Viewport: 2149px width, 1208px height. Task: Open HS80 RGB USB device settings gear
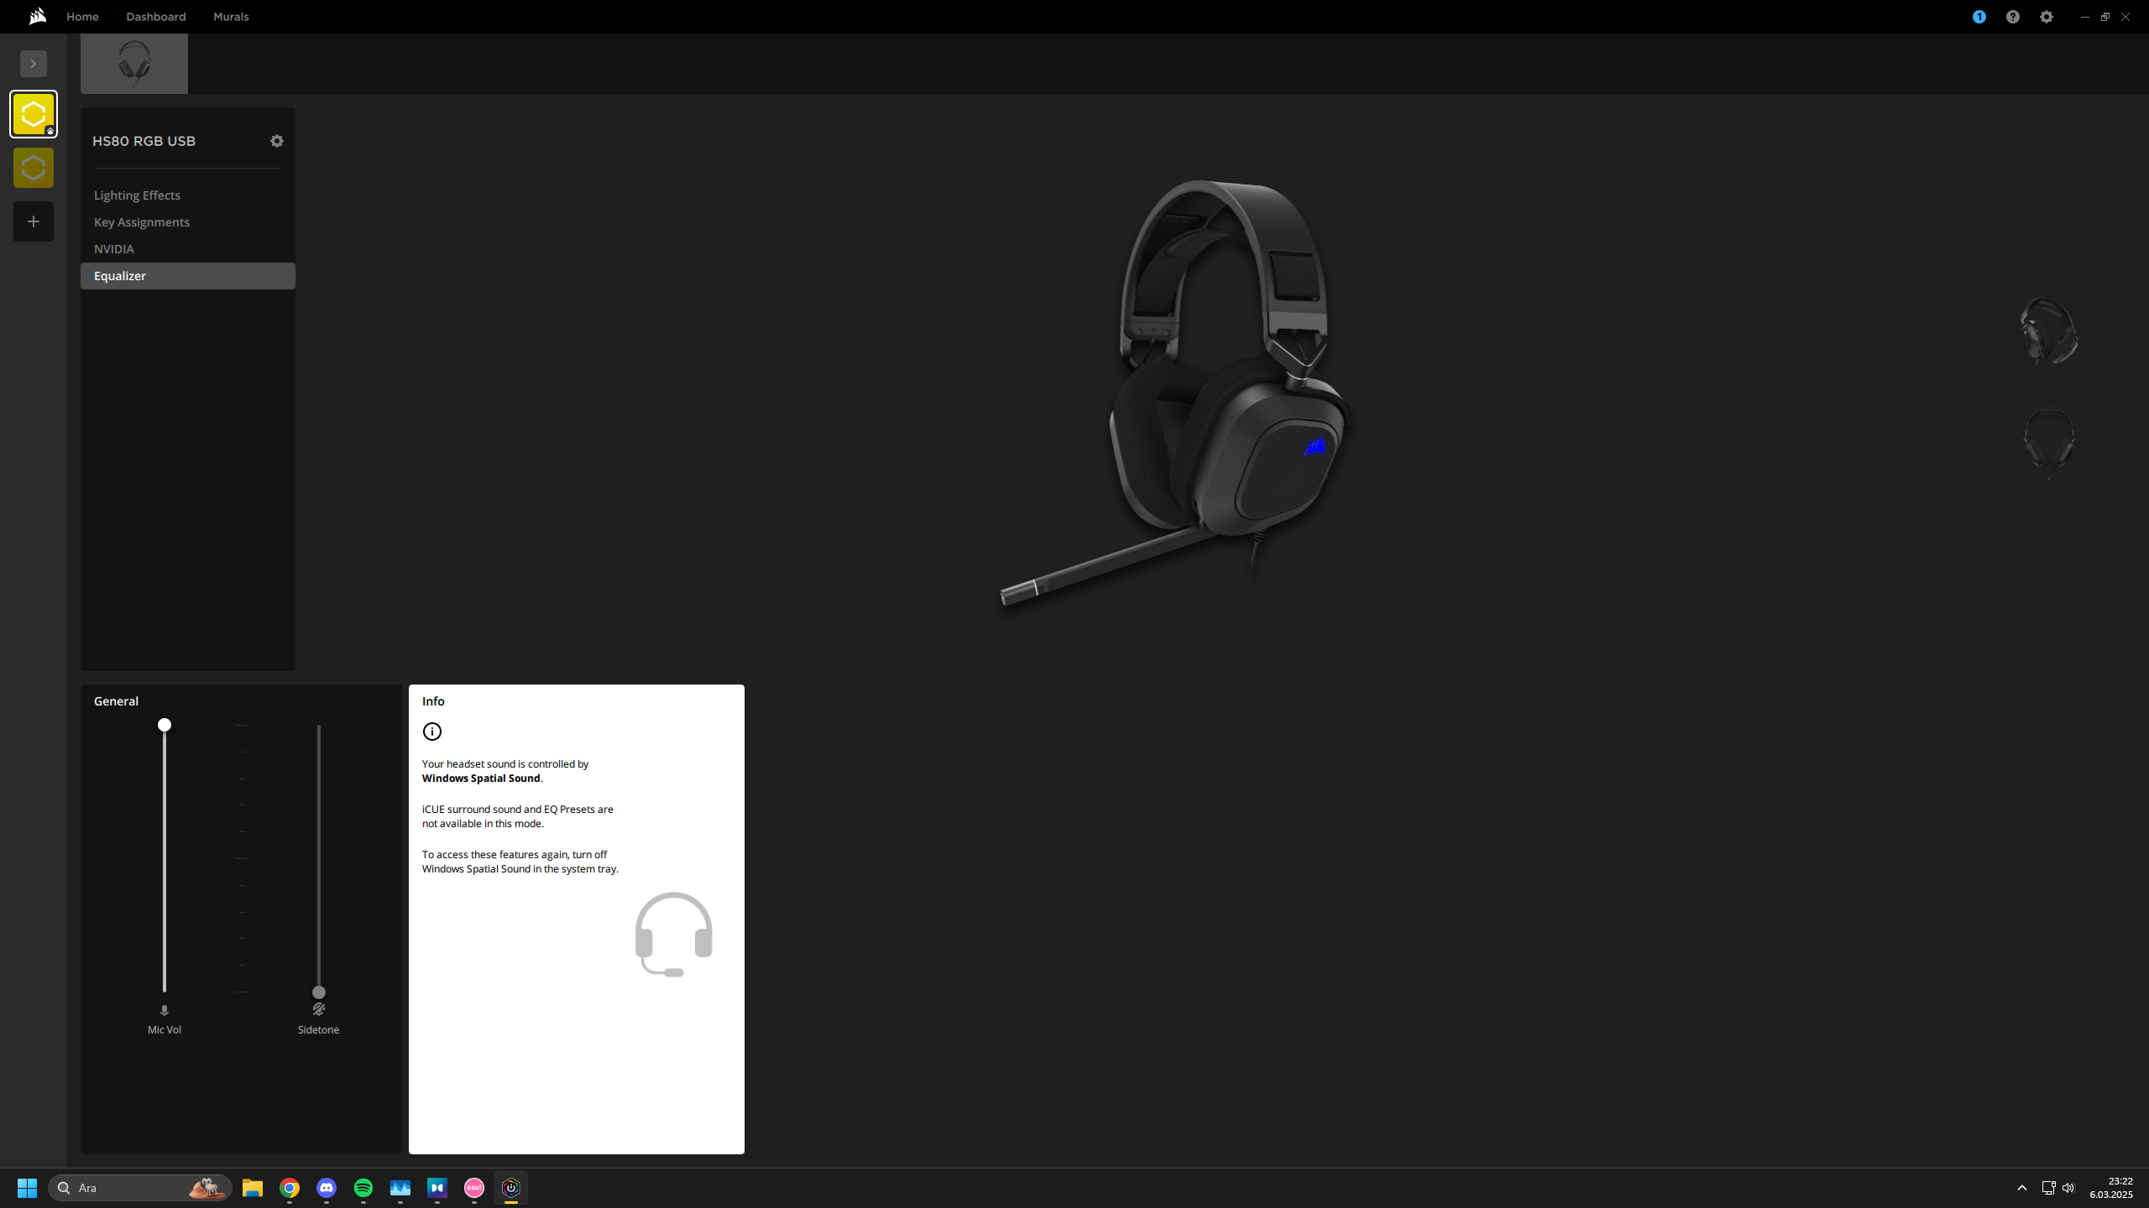pos(277,141)
